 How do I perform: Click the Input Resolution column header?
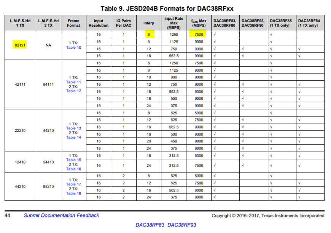click(99, 23)
